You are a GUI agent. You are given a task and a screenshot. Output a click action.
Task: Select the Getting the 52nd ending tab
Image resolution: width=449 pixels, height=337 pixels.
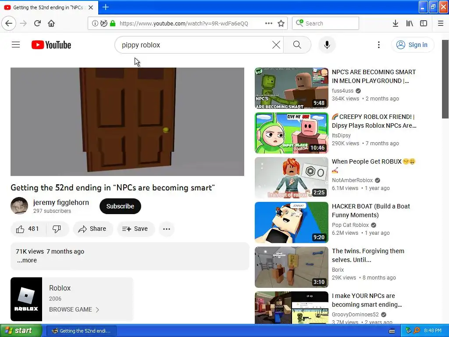pos(49,7)
